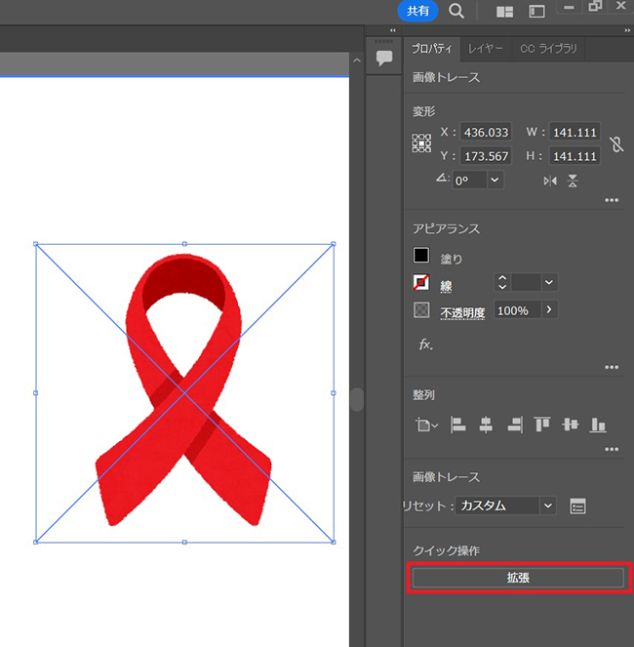Click the black 塗り fill swatch

(x=421, y=257)
